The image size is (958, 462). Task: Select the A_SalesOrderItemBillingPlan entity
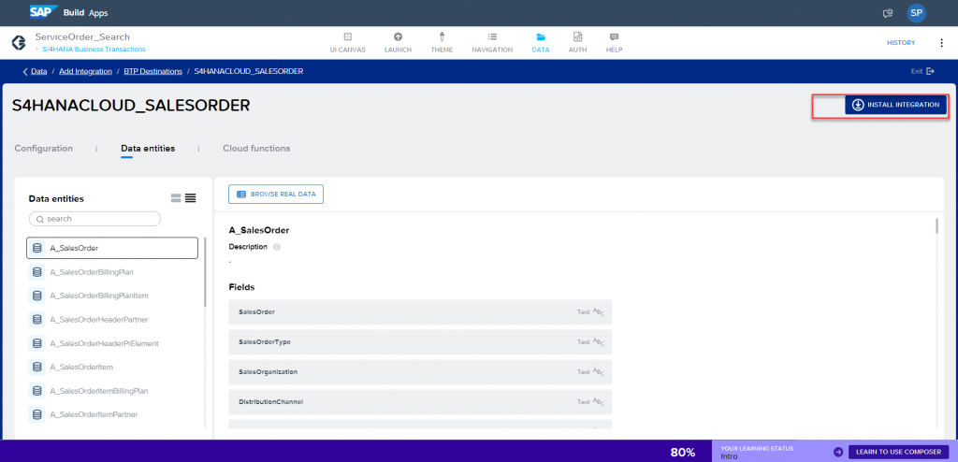(112, 391)
